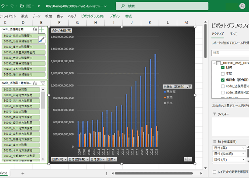This screenshot has width=249, height=178.
Task: Open 日付 (年) dropdown in axis box
Action: pyautogui.click(x=243, y=148)
